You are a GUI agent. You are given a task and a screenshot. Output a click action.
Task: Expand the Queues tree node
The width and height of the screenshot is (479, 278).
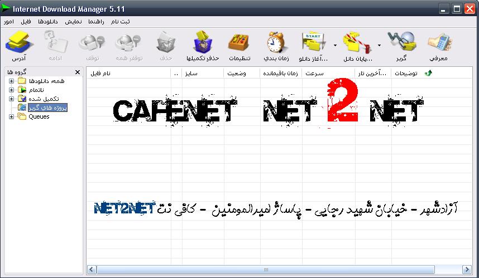point(11,117)
